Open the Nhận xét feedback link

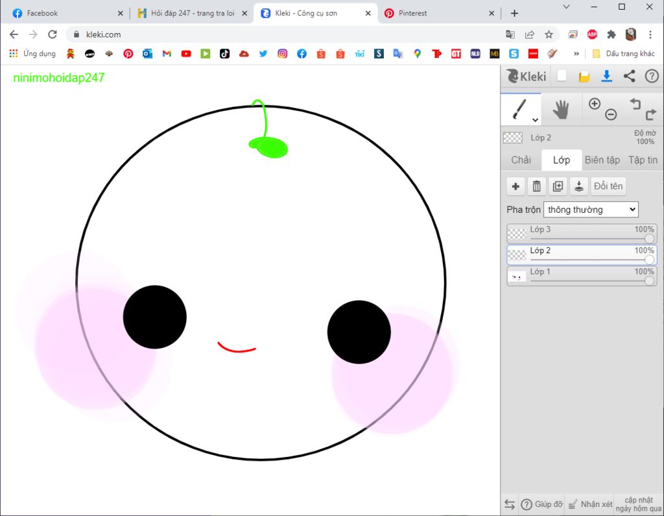point(590,504)
